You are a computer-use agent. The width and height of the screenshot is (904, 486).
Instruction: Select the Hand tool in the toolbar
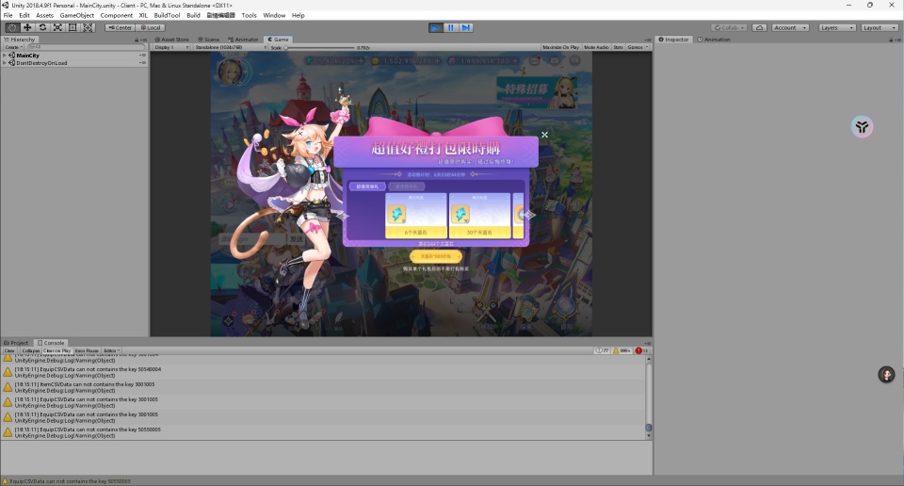tap(11, 27)
